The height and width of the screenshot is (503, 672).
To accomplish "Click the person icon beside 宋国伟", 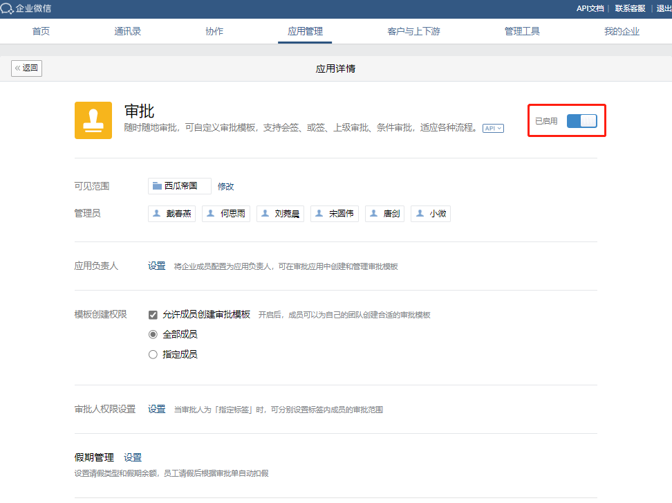I will click(x=319, y=214).
